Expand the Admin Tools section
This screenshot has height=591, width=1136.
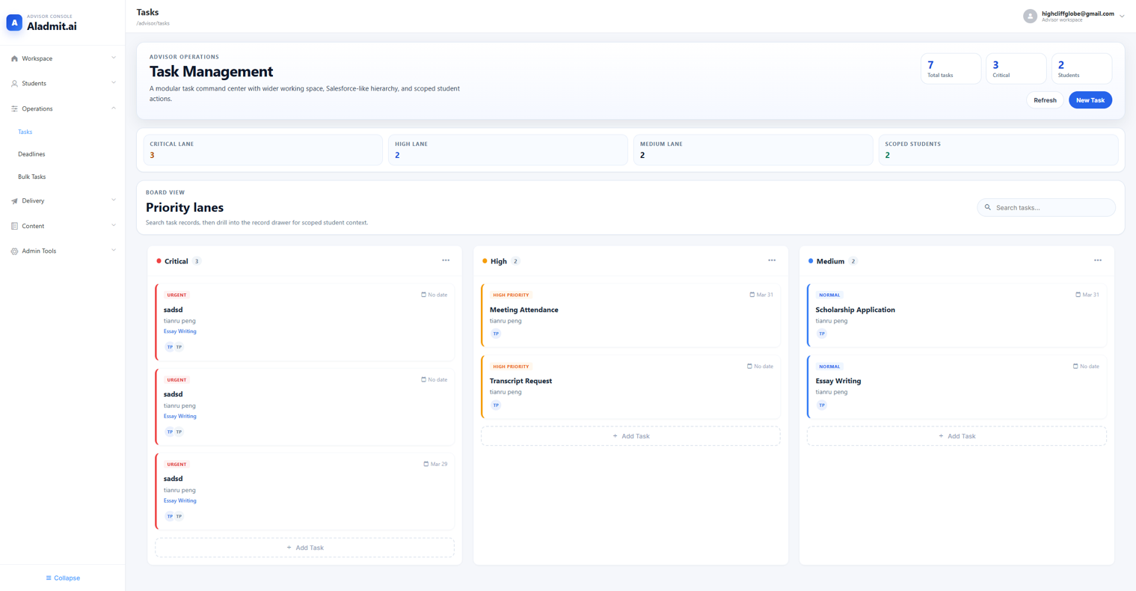pos(113,251)
